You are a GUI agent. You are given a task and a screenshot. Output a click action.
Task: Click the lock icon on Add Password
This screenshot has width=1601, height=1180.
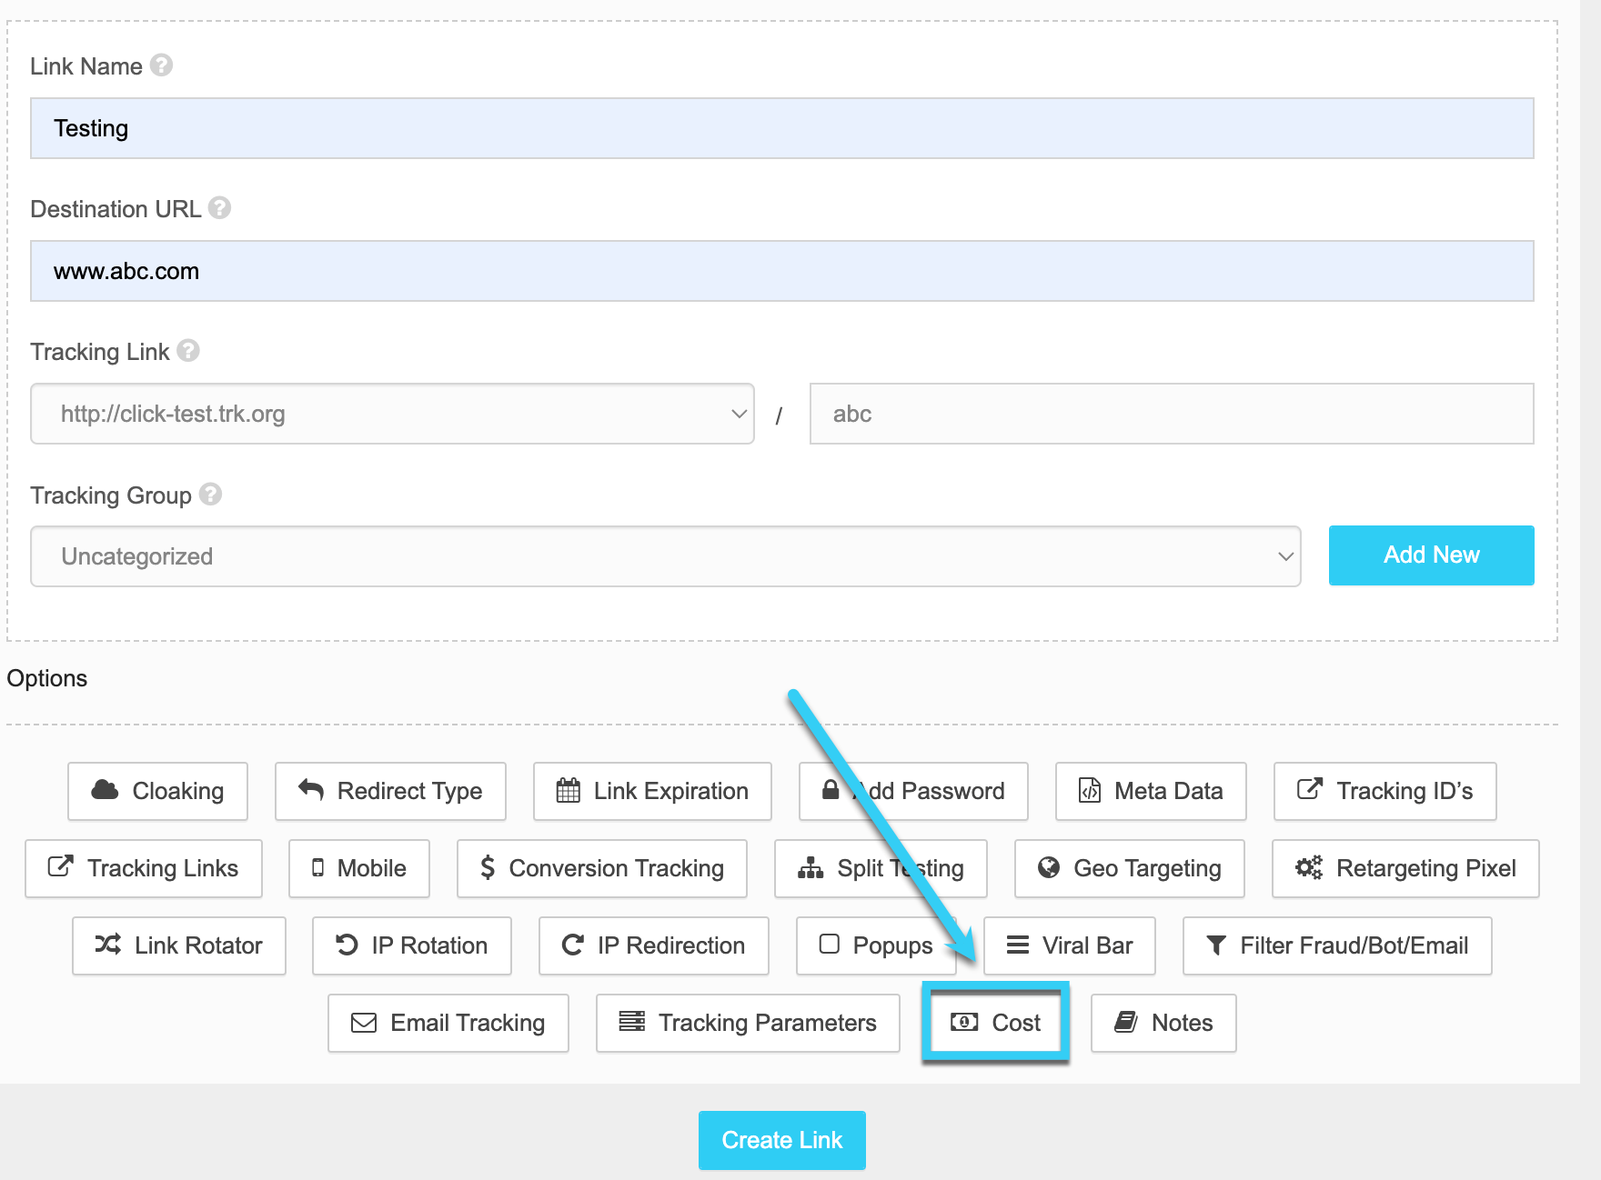(831, 789)
